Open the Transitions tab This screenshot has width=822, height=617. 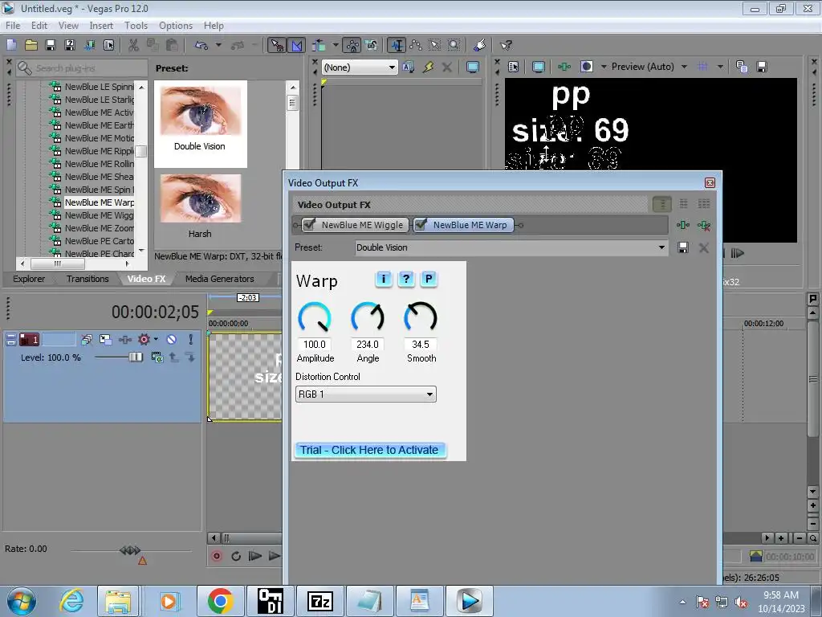pos(87,279)
